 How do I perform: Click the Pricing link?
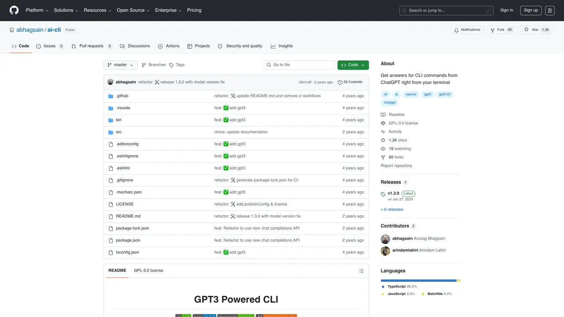tap(194, 10)
